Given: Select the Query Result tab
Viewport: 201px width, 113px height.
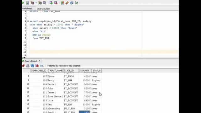Looking at the screenshot, I should coord(31,61).
